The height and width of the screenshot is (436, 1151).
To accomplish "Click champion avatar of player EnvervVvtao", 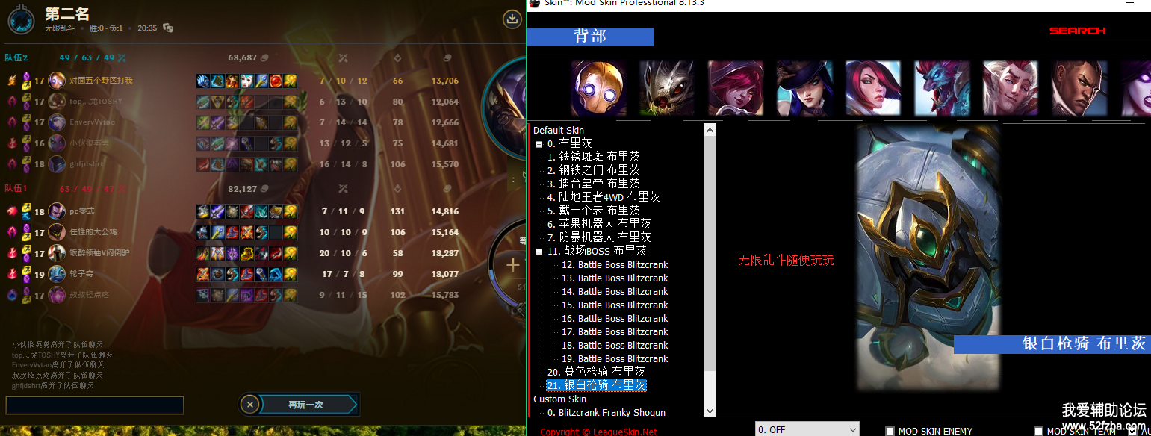I will click(x=57, y=122).
